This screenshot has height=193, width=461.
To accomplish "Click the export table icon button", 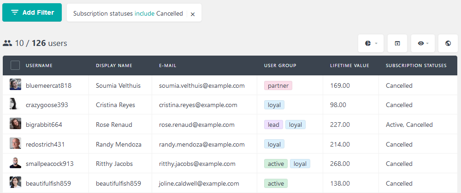I will [x=397, y=43].
